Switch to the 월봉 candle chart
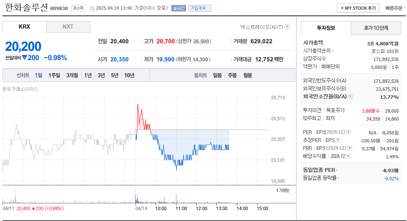Viewport: 407px width, 221px height. click(248, 75)
